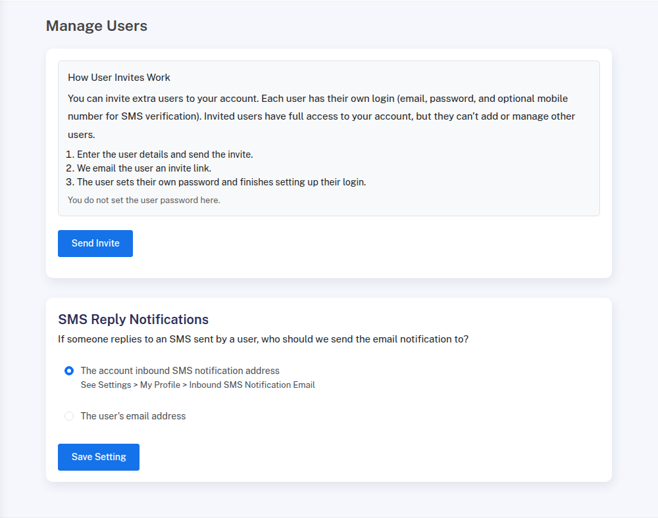Choose the user's email address radio option
Viewport: 658px width, 518px height.
pos(69,416)
